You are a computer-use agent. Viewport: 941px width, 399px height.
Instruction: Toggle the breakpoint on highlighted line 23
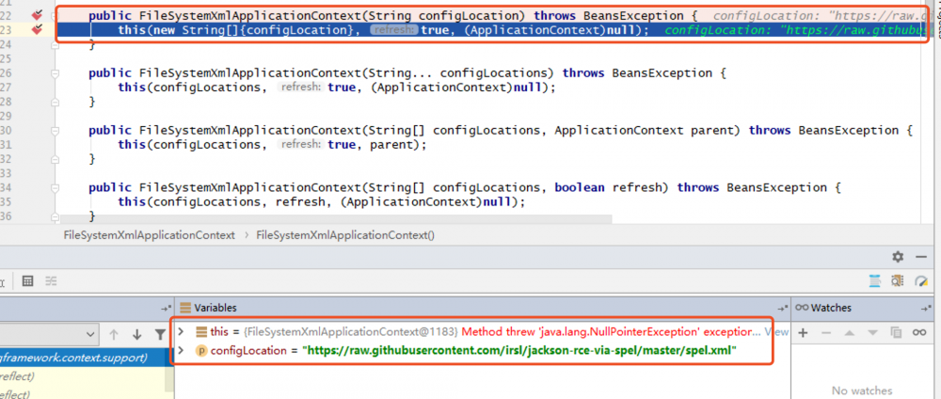(x=38, y=29)
